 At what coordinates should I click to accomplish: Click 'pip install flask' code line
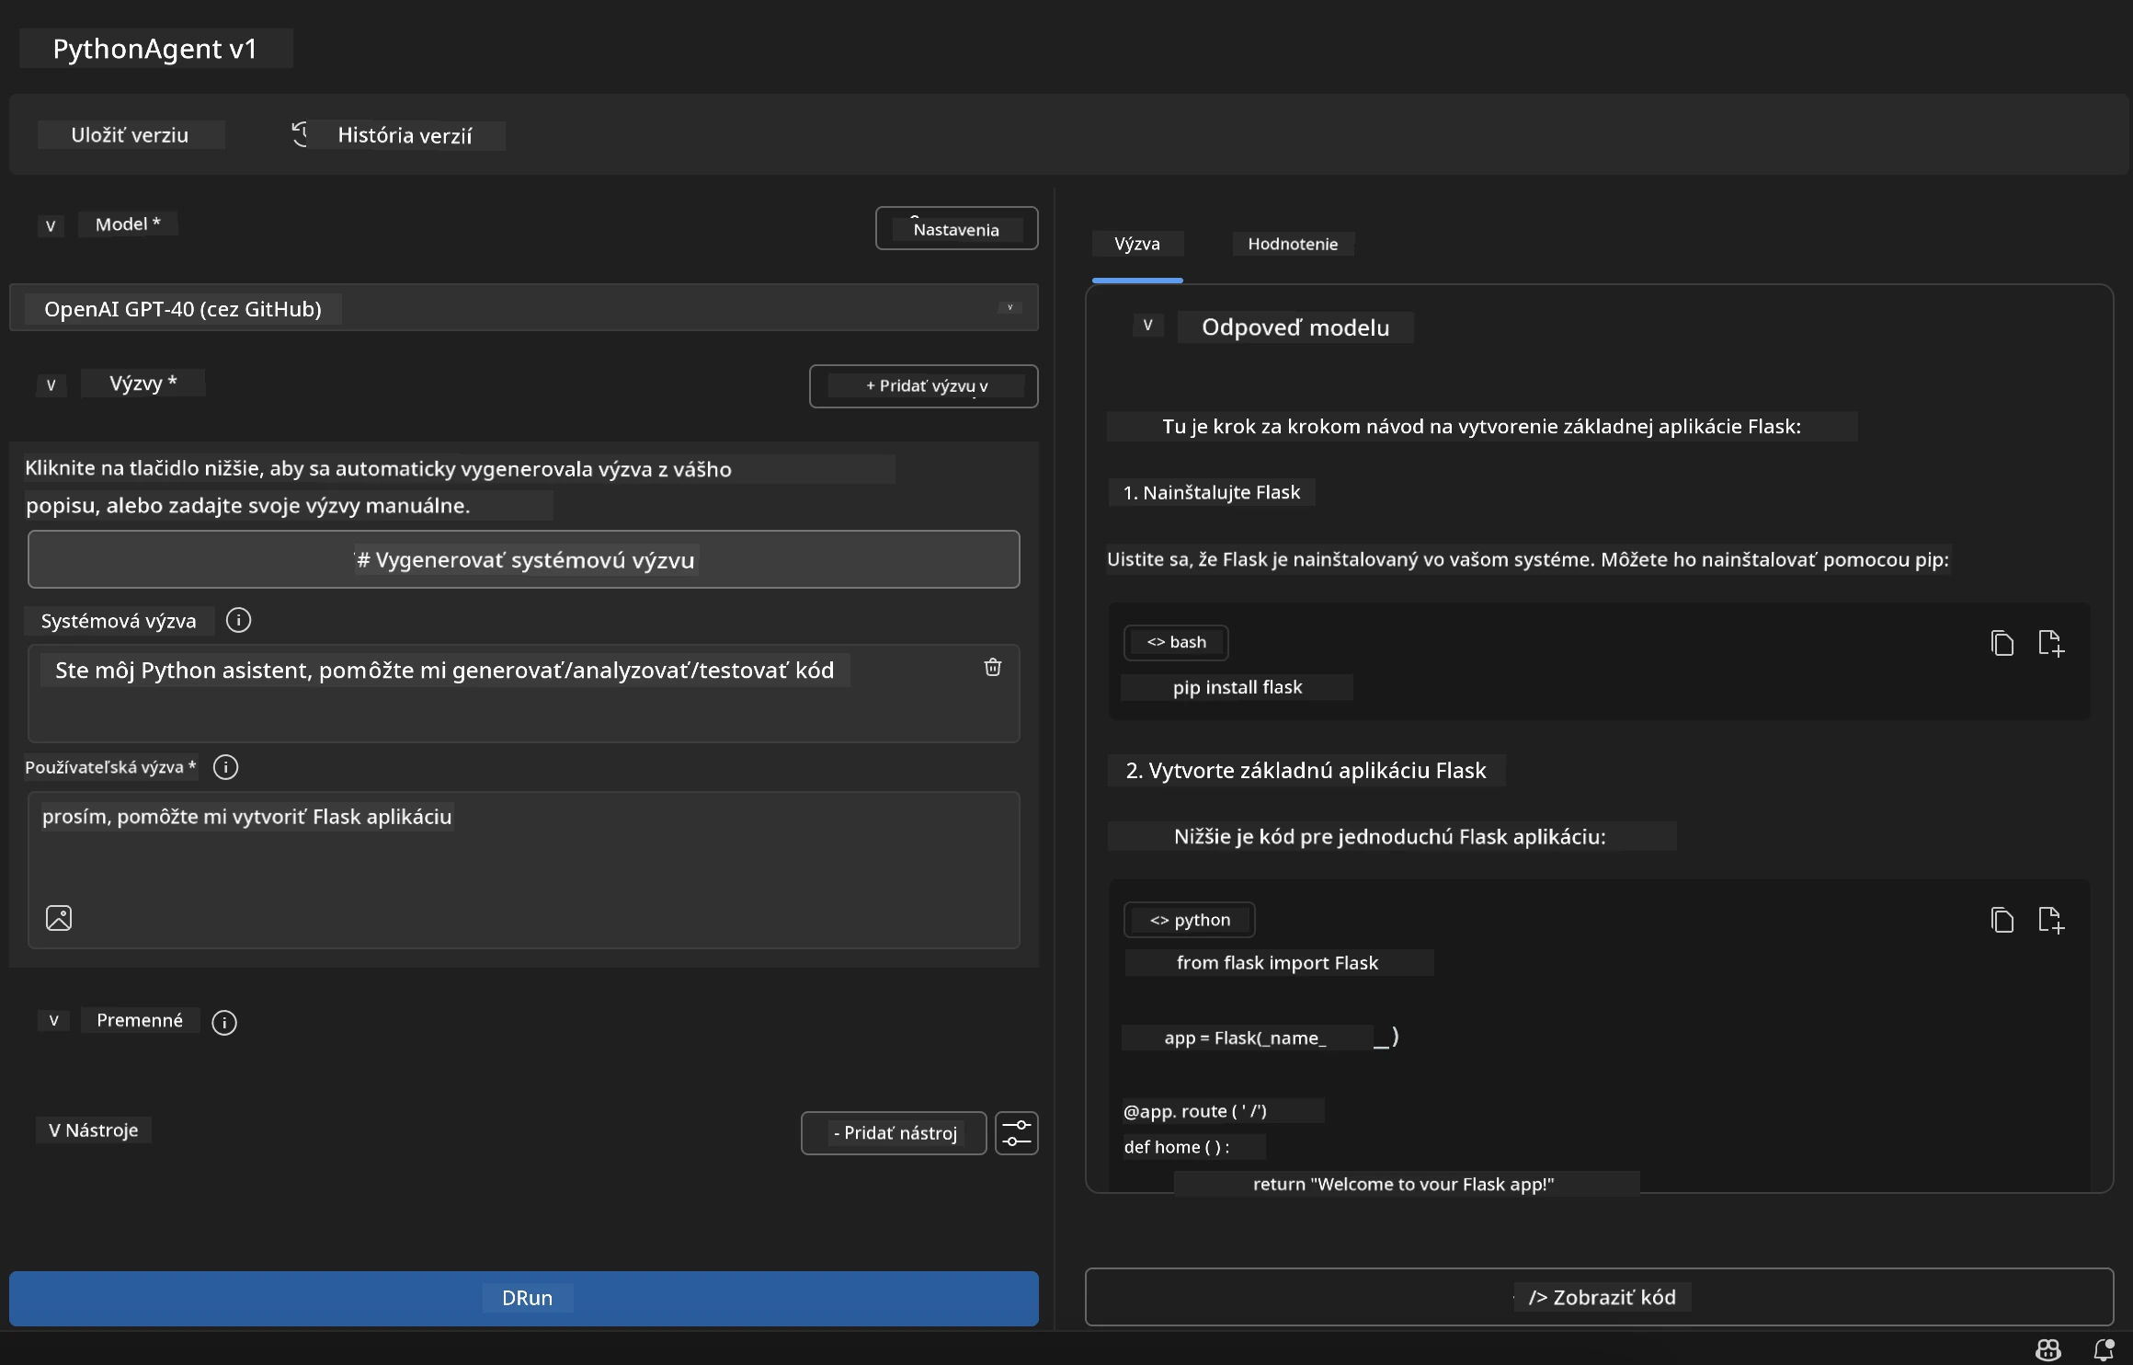click(1237, 687)
